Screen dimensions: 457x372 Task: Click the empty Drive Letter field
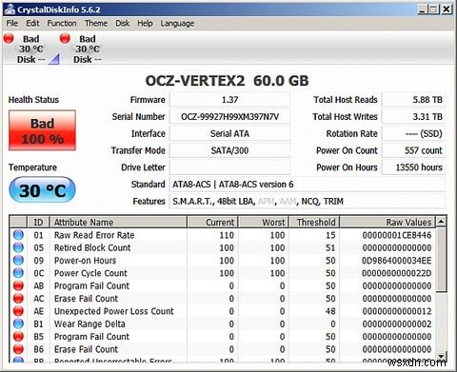pos(229,167)
